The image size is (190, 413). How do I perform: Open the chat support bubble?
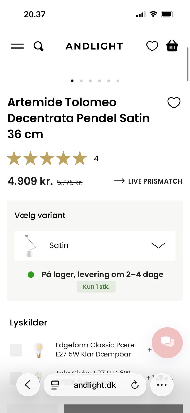(167, 342)
